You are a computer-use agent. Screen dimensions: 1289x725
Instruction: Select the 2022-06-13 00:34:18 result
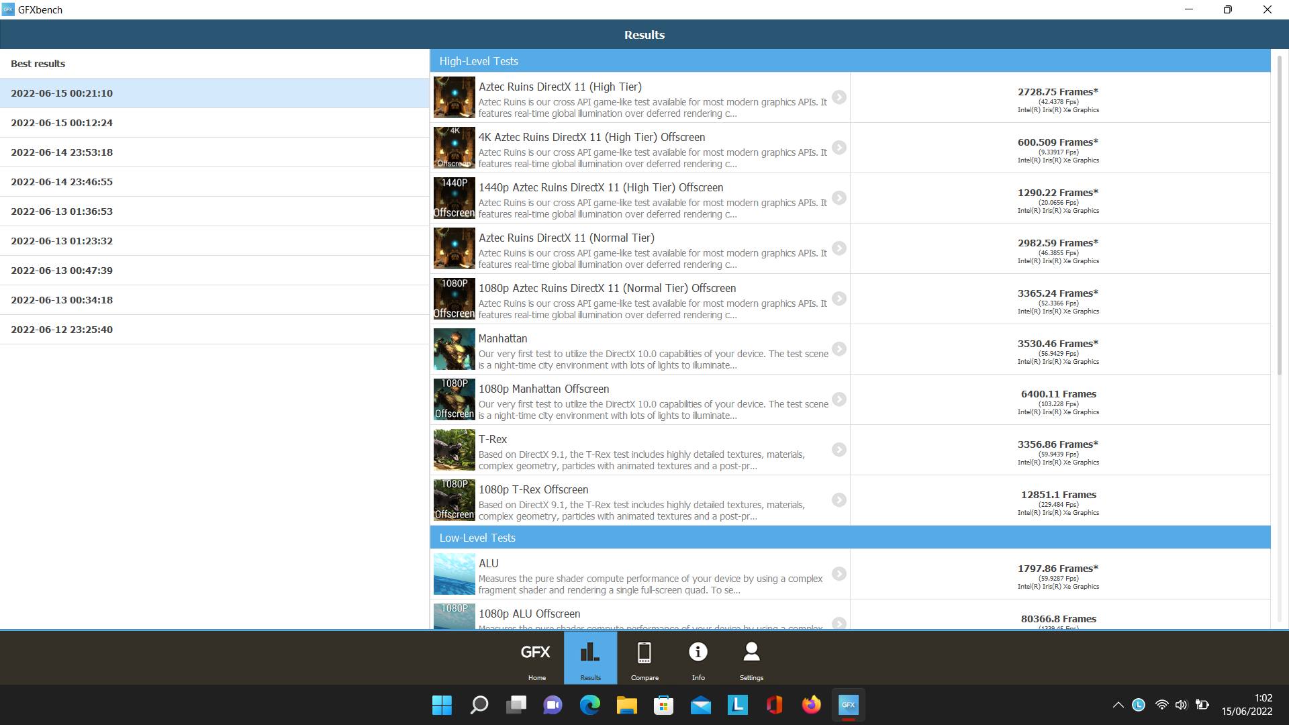[215, 300]
